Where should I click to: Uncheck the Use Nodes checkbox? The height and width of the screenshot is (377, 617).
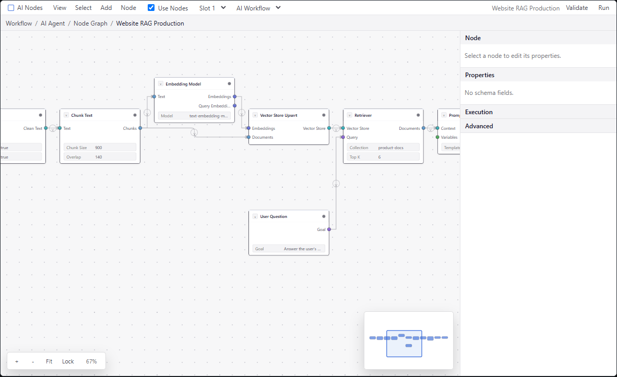151,7
